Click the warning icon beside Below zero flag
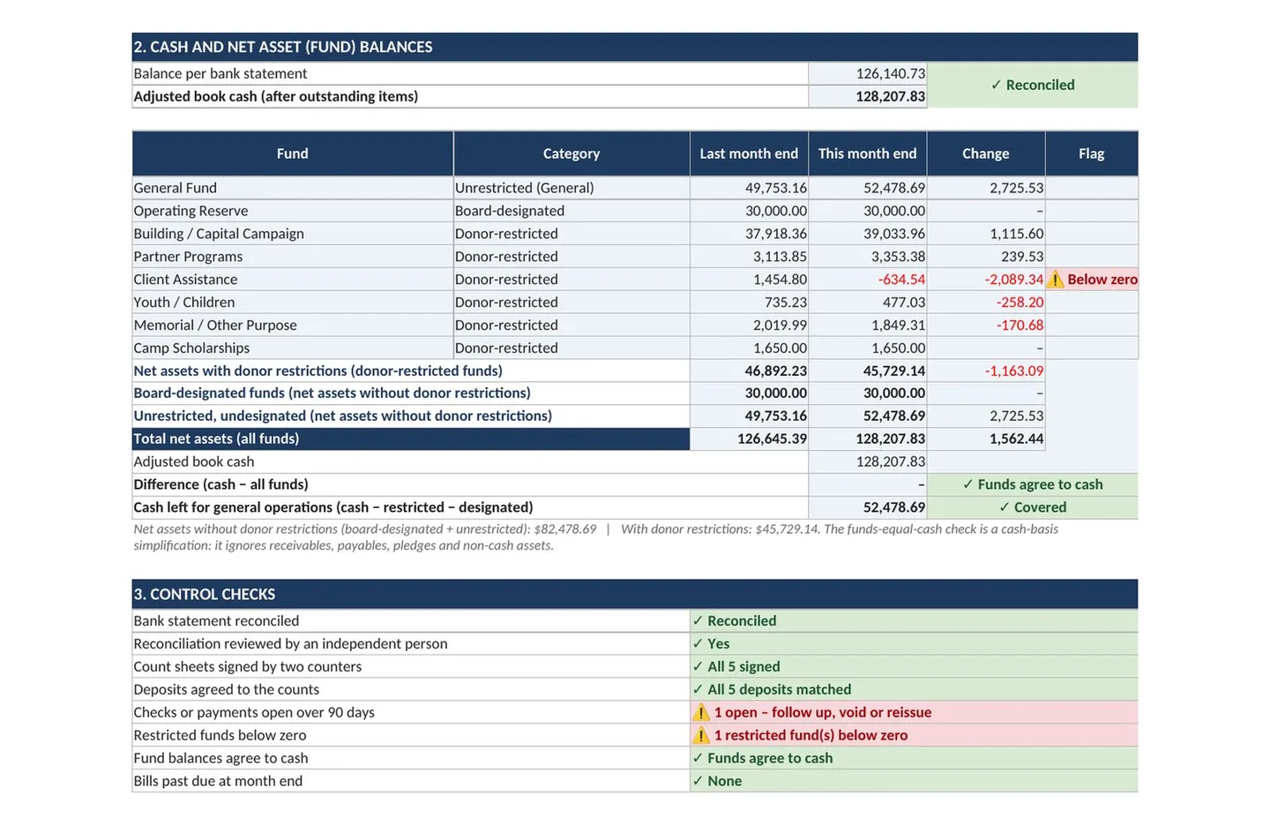The height and width of the screenshot is (825, 1270). tap(1055, 280)
